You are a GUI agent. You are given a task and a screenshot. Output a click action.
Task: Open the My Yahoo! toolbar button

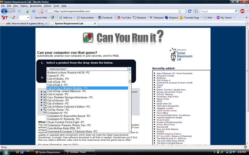coord(224,18)
